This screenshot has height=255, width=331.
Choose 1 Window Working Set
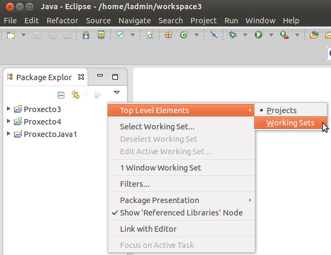181,168
